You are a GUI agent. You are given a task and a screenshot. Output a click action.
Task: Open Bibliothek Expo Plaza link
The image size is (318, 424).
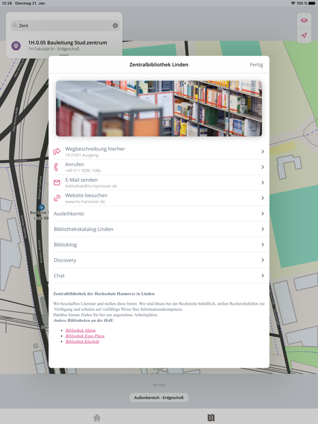coord(85,336)
